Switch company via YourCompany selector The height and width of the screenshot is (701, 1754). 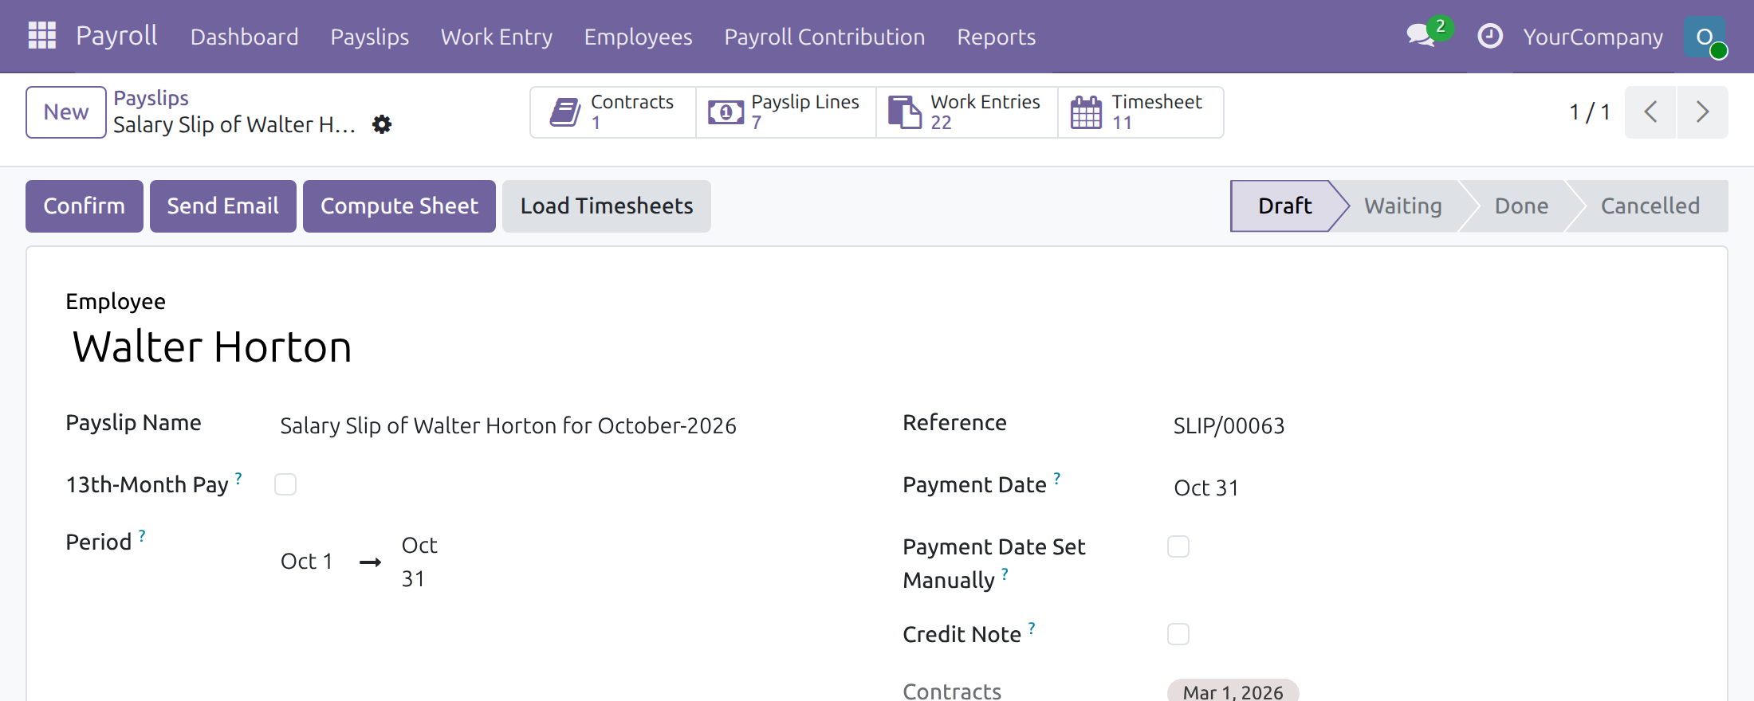tap(1593, 37)
